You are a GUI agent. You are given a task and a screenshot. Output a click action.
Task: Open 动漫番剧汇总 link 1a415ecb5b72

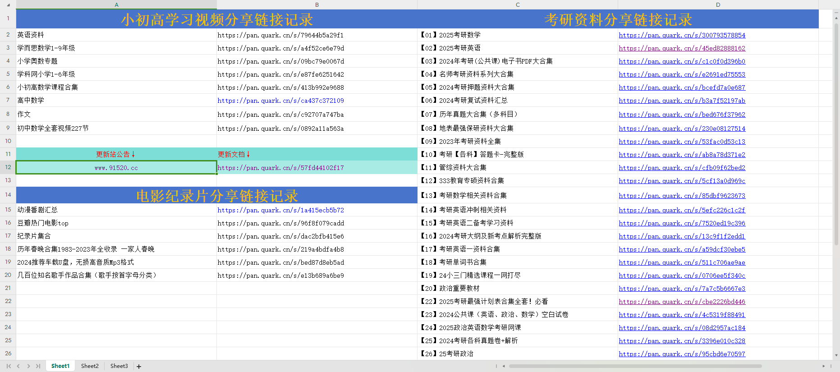(x=280, y=210)
